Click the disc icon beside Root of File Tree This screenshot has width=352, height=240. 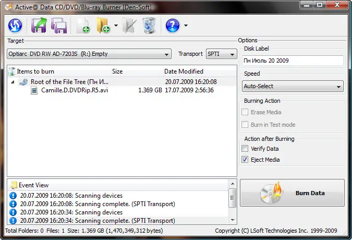coord(23,82)
